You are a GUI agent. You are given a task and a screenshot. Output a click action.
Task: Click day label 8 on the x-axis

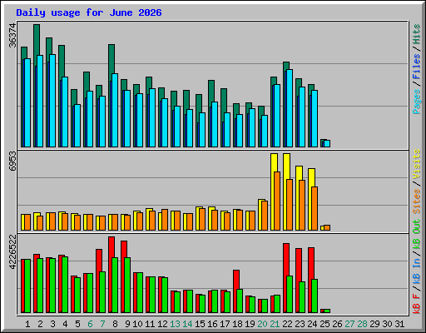click(x=115, y=324)
